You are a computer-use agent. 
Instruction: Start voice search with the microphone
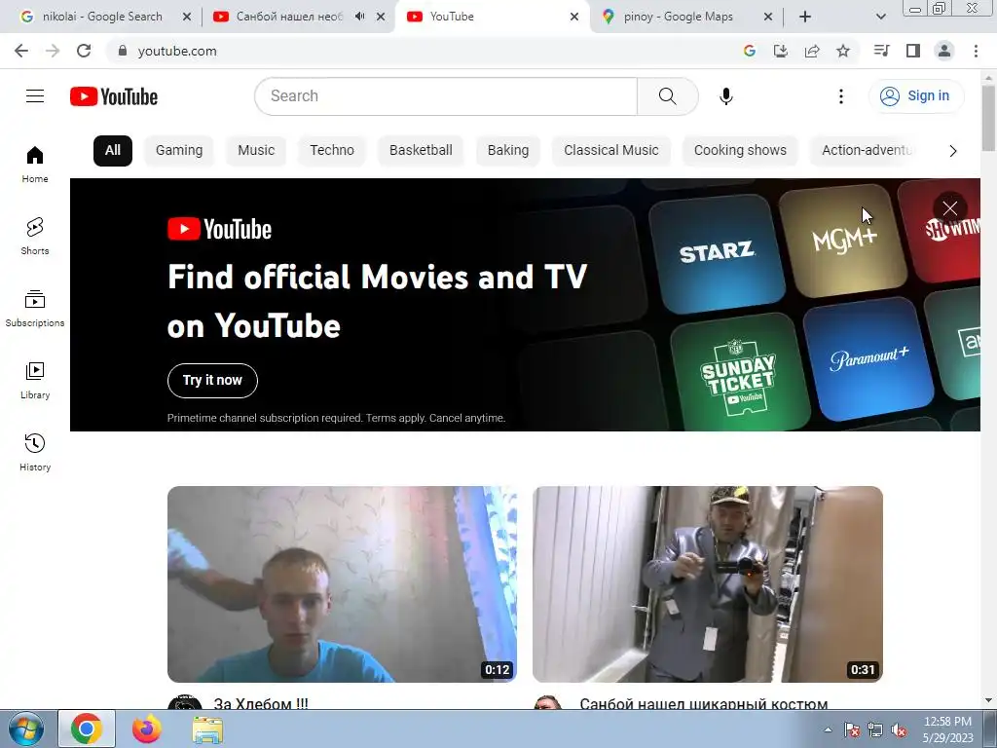[726, 96]
